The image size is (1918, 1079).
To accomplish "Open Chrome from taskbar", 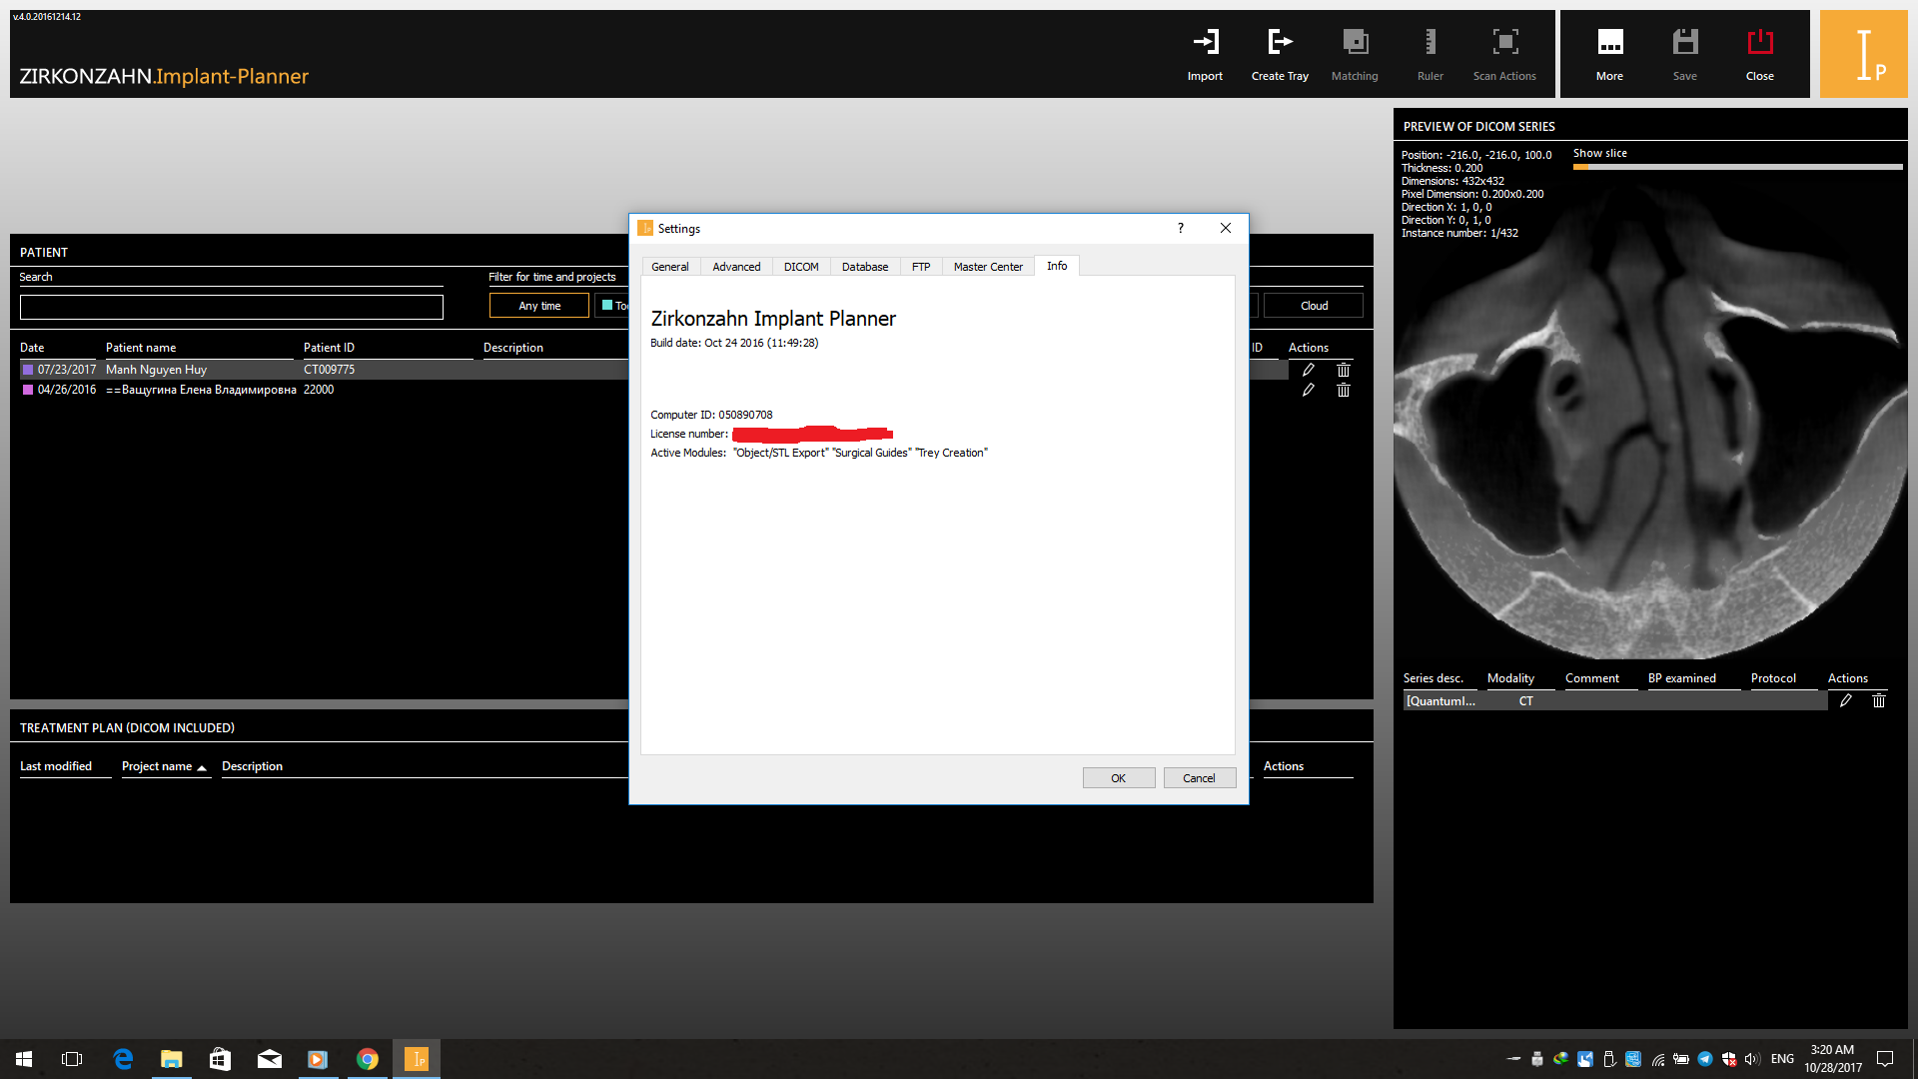I will [368, 1059].
